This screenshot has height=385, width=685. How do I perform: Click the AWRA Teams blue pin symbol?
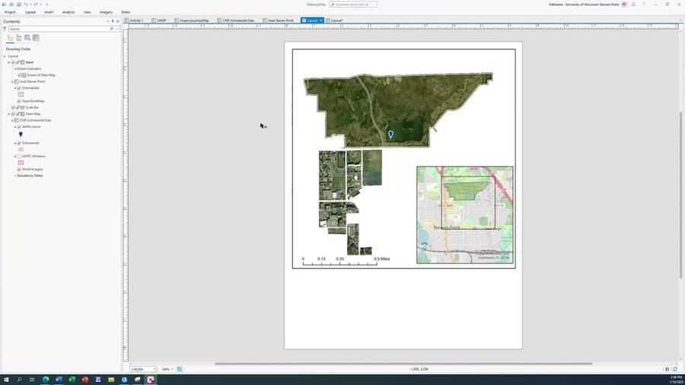point(21,135)
